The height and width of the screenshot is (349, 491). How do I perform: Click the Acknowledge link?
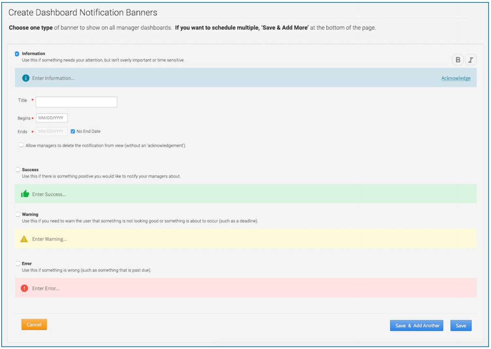pos(456,78)
